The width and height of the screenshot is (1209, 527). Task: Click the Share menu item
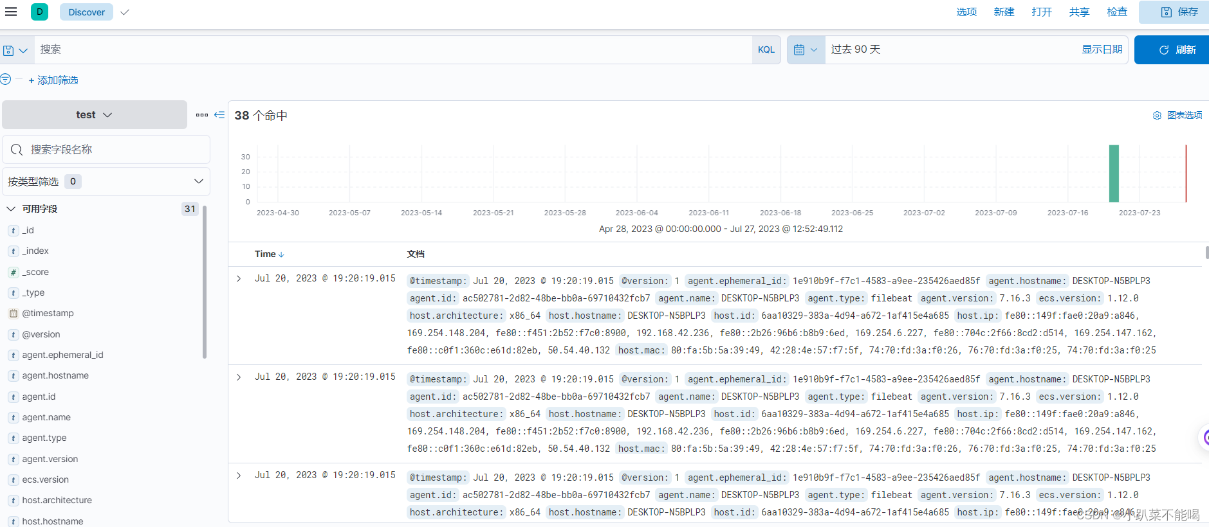(1080, 12)
